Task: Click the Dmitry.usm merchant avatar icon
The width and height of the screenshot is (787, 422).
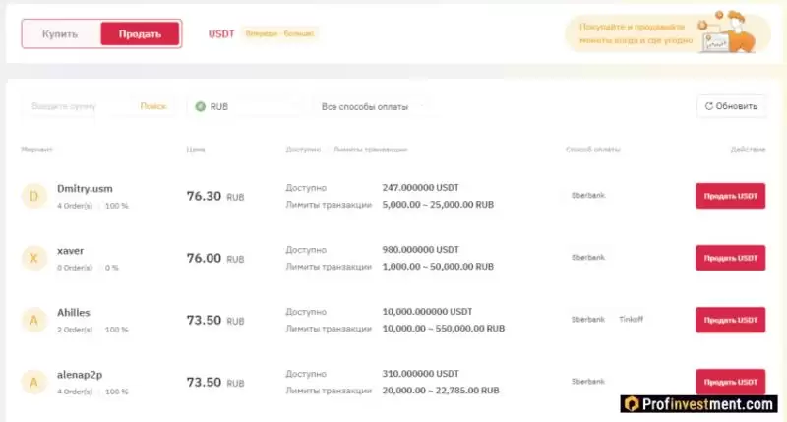Action: click(x=33, y=196)
